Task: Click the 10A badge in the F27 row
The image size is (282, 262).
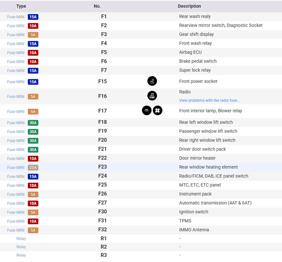Action: pyautogui.click(x=33, y=203)
